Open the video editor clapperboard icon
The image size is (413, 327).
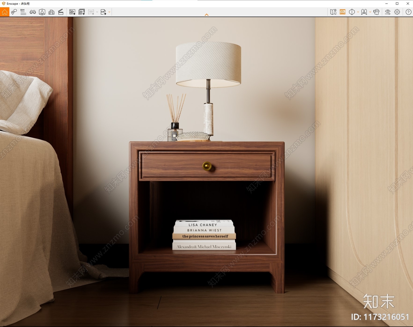(x=61, y=12)
